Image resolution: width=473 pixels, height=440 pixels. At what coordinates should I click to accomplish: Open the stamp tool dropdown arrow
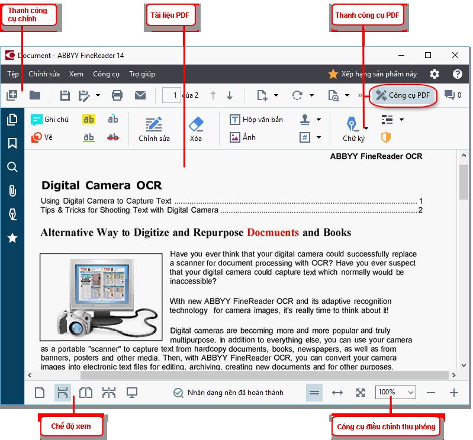point(319,120)
